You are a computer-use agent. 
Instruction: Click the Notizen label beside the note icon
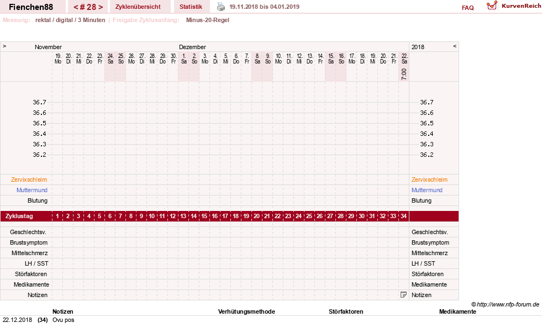click(422, 295)
